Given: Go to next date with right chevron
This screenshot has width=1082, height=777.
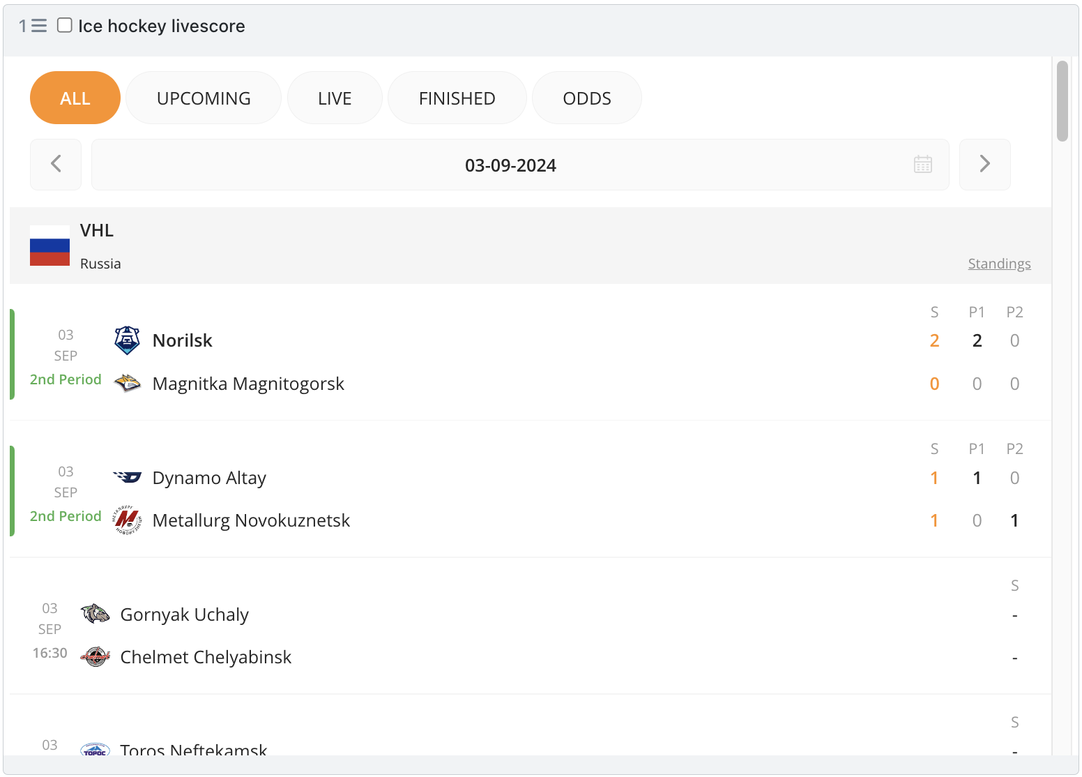Looking at the screenshot, I should coord(985,165).
